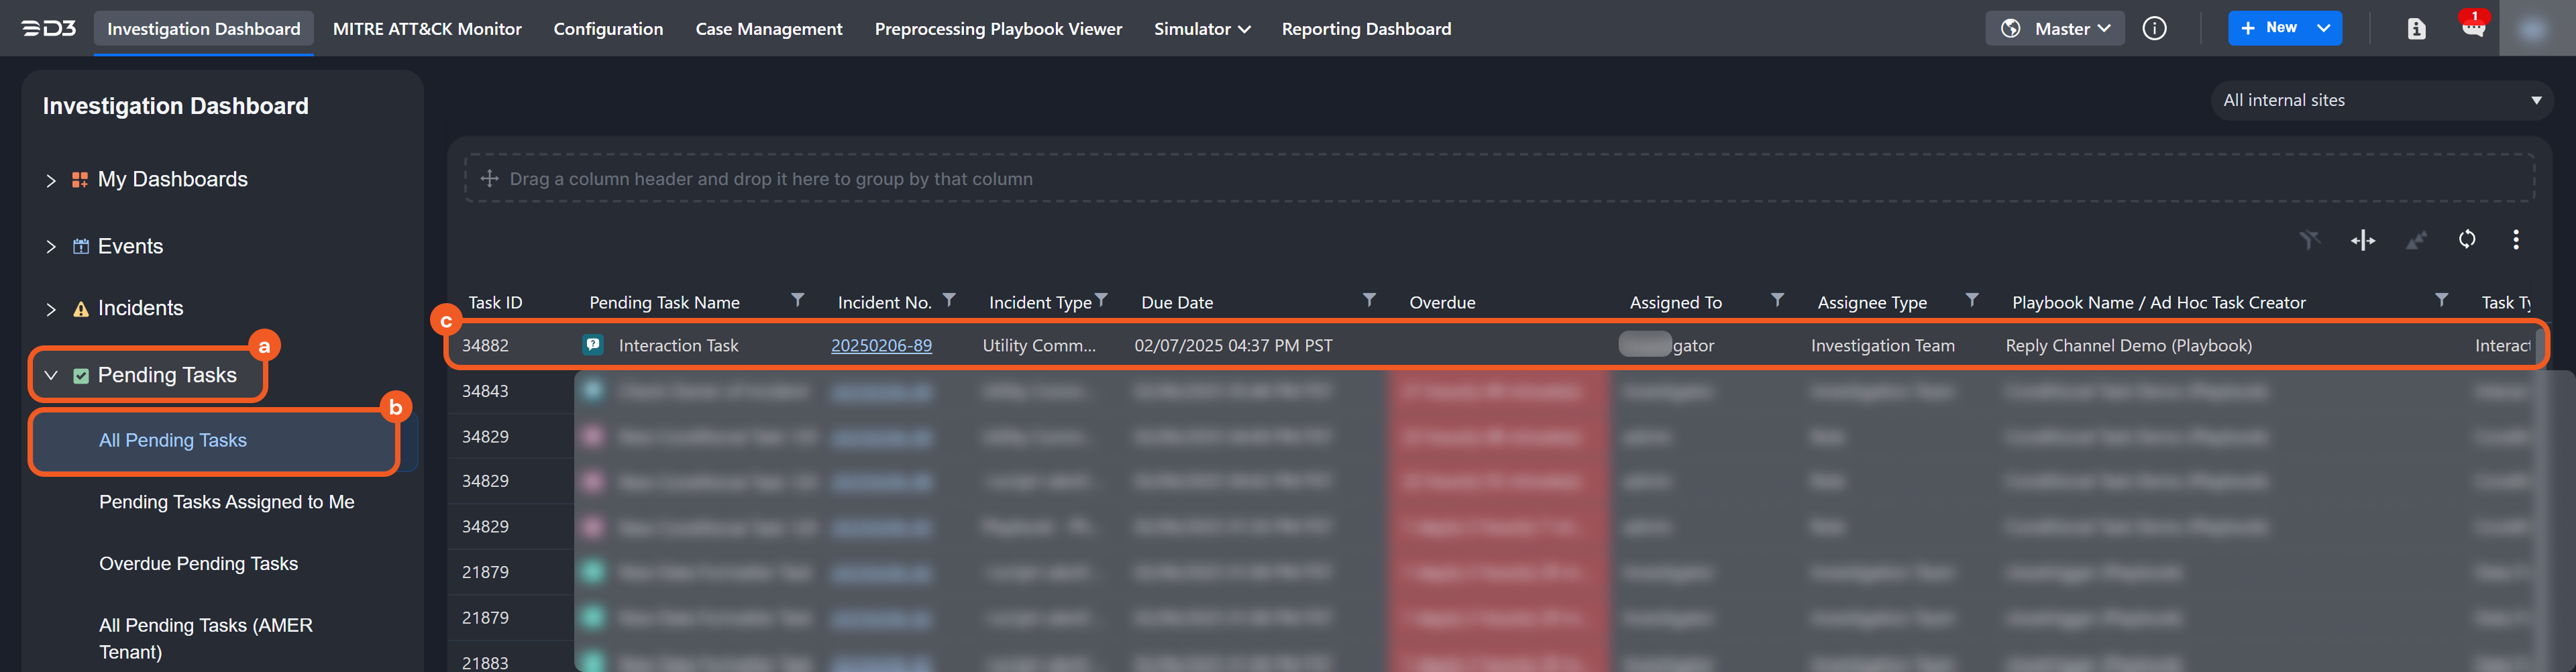Click the column grouping drop area
Screen dimensions: 2576x672
[1499, 179]
